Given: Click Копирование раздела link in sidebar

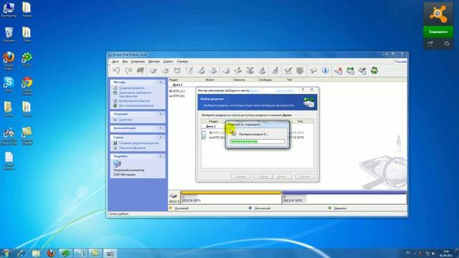Looking at the screenshot, I should 134,100.
